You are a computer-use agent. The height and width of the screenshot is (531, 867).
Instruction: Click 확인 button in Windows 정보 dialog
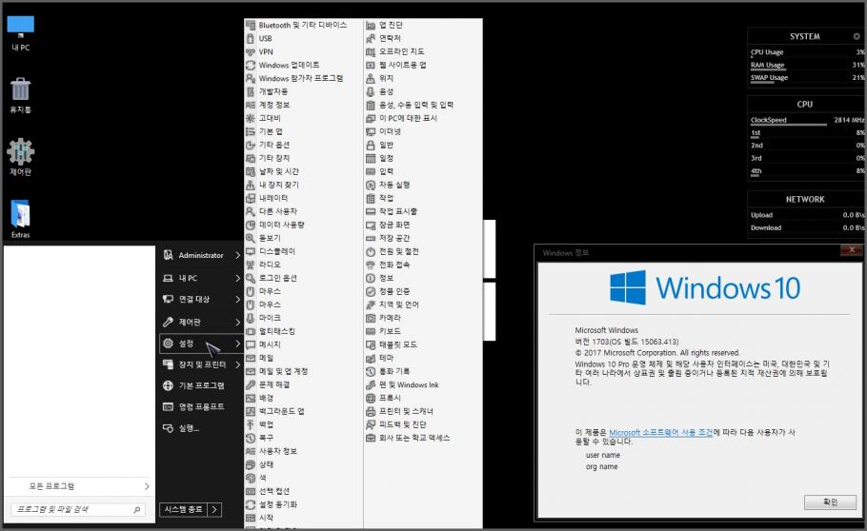pyautogui.click(x=830, y=501)
